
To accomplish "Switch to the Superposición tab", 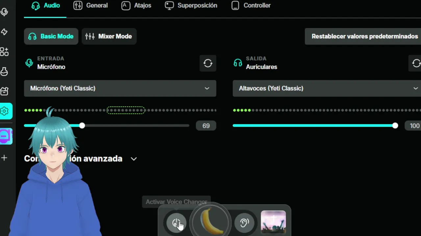I will (191, 6).
